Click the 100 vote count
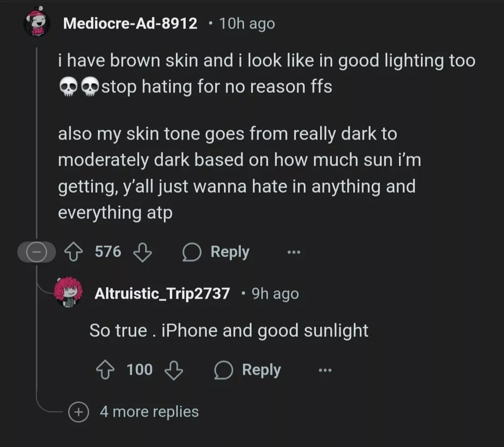The width and height of the screenshot is (504, 447). [140, 370]
